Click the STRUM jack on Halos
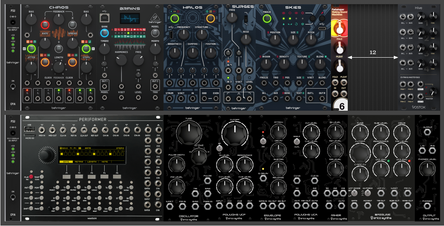 click(x=169, y=98)
